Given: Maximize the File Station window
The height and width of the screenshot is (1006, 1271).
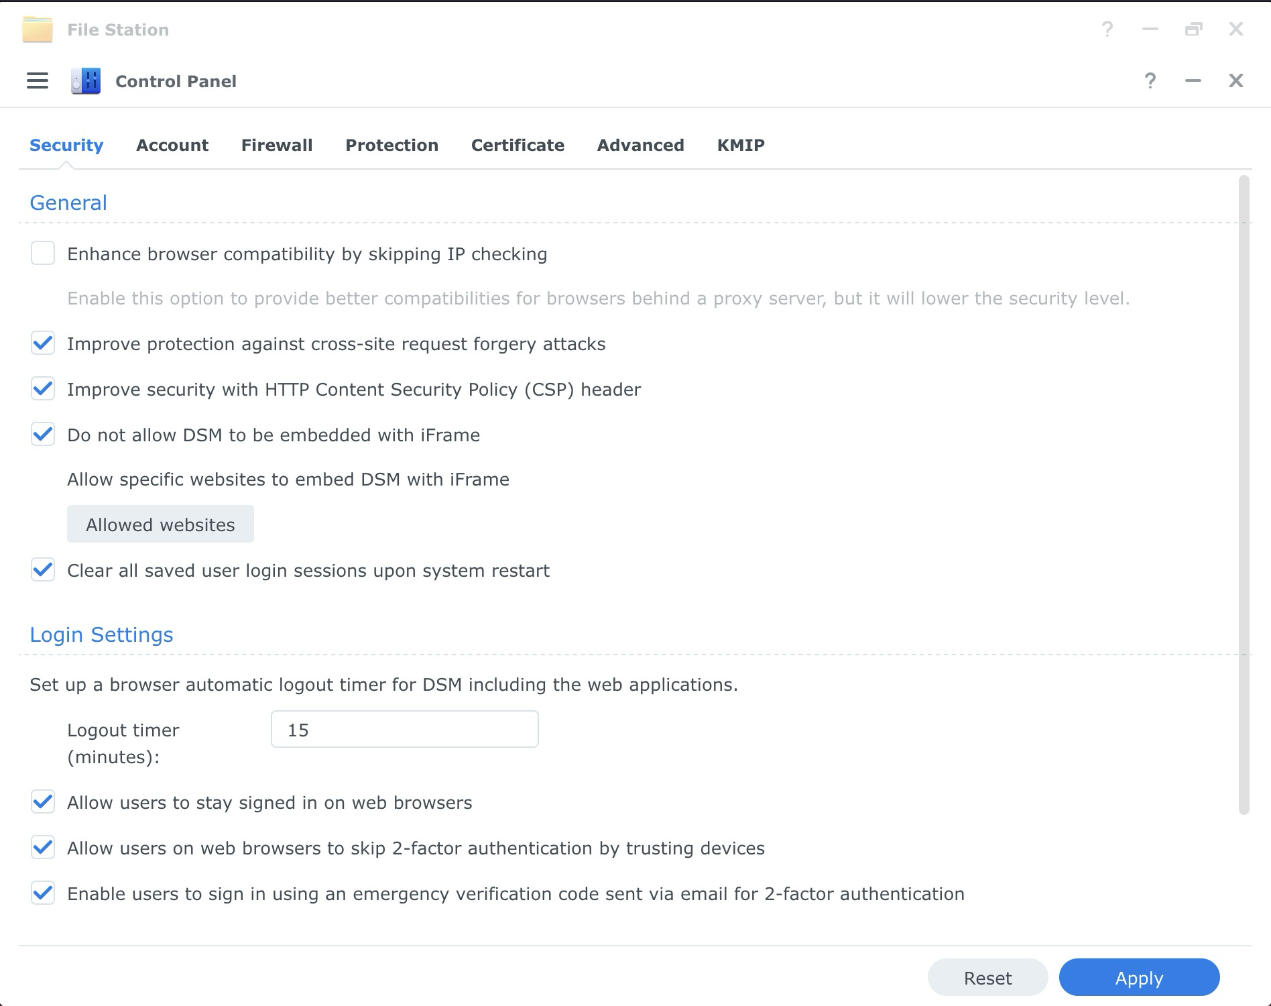Looking at the screenshot, I should click(1193, 29).
